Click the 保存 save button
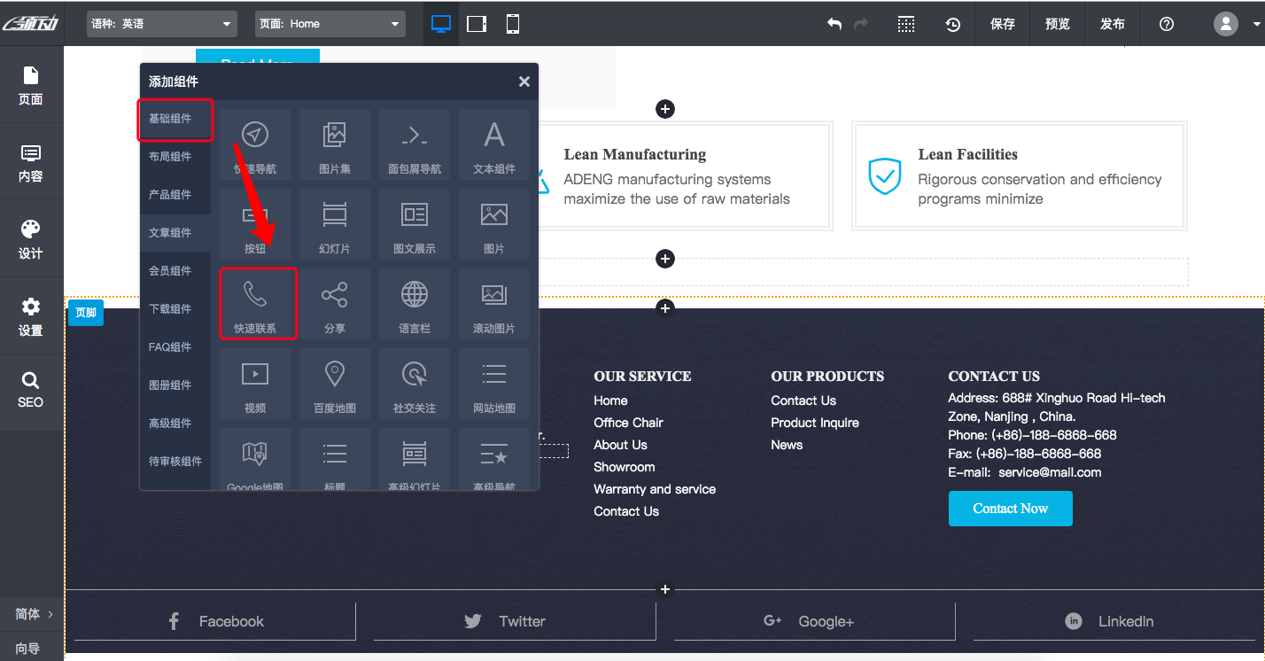The image size is (1265, 661). pyautogui.click(x=1003, y=24)
